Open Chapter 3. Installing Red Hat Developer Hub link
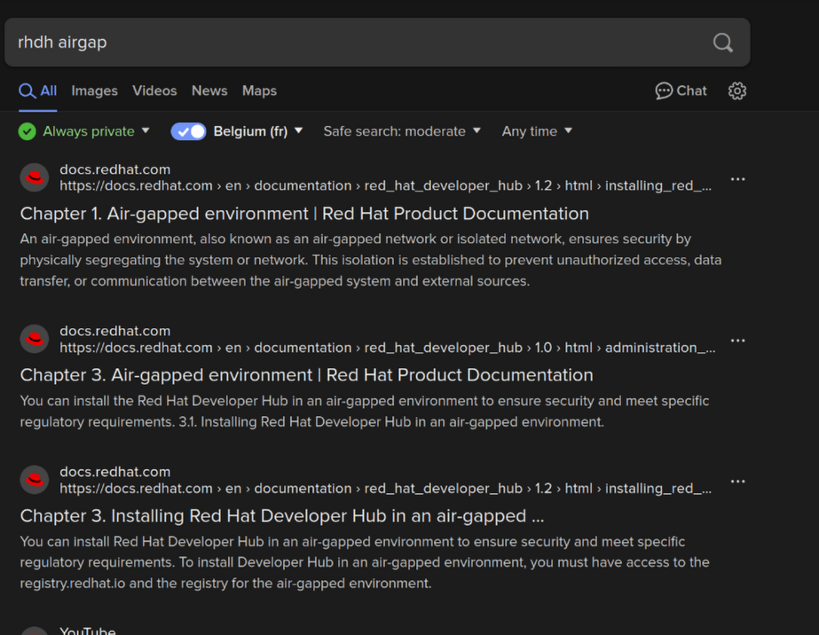 pyautogui.click(x=281, y=516)
